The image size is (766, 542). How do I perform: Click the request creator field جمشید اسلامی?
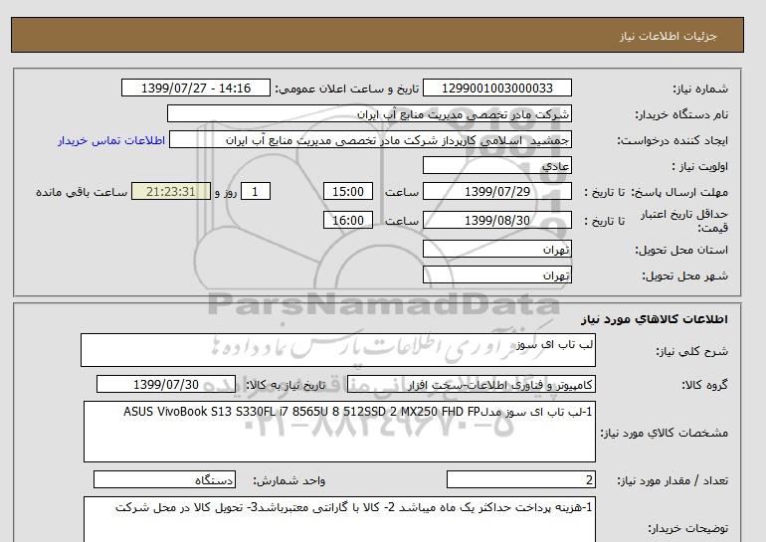(370, 139)
